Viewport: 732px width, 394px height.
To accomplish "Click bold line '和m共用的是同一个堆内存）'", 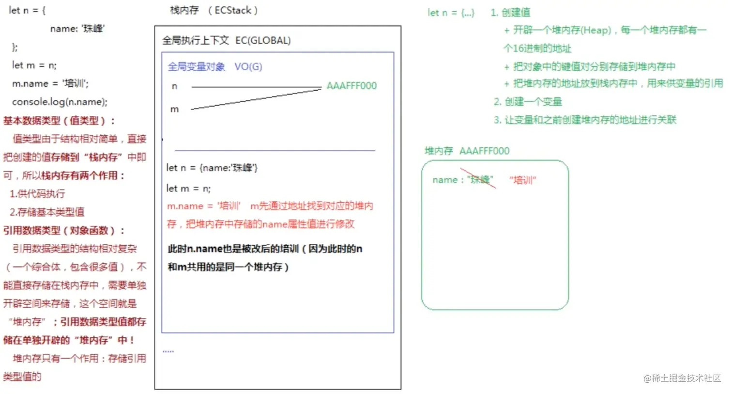I will [228, 267].
